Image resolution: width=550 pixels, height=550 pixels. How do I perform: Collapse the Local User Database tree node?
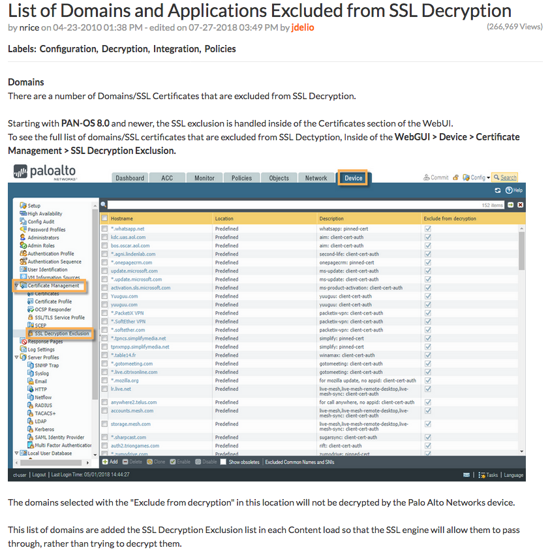pos(16,453)
